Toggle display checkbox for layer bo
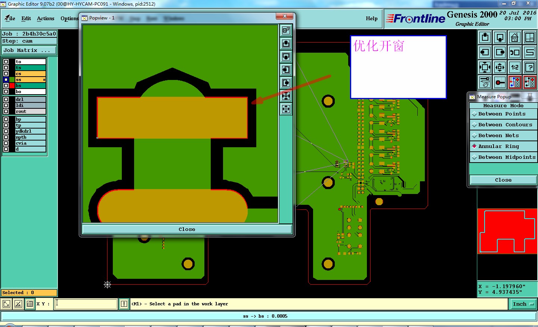Image resolution: width=538 pixels, height=327 pixels. click(x=6, y=92)
